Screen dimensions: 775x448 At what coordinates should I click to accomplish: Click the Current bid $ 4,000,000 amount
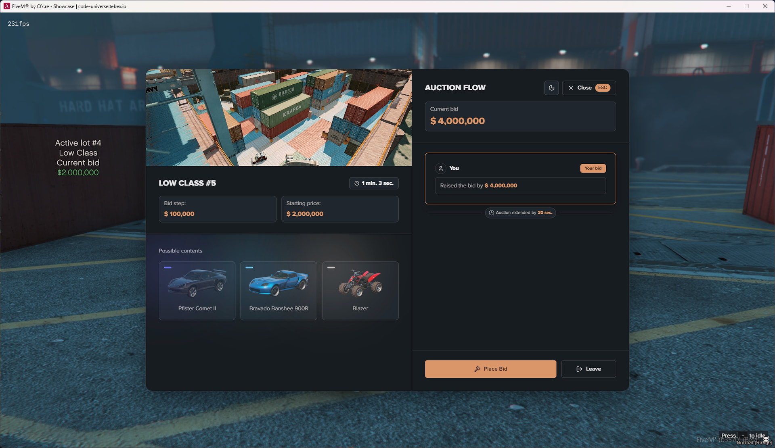click(x=457, y=121)
